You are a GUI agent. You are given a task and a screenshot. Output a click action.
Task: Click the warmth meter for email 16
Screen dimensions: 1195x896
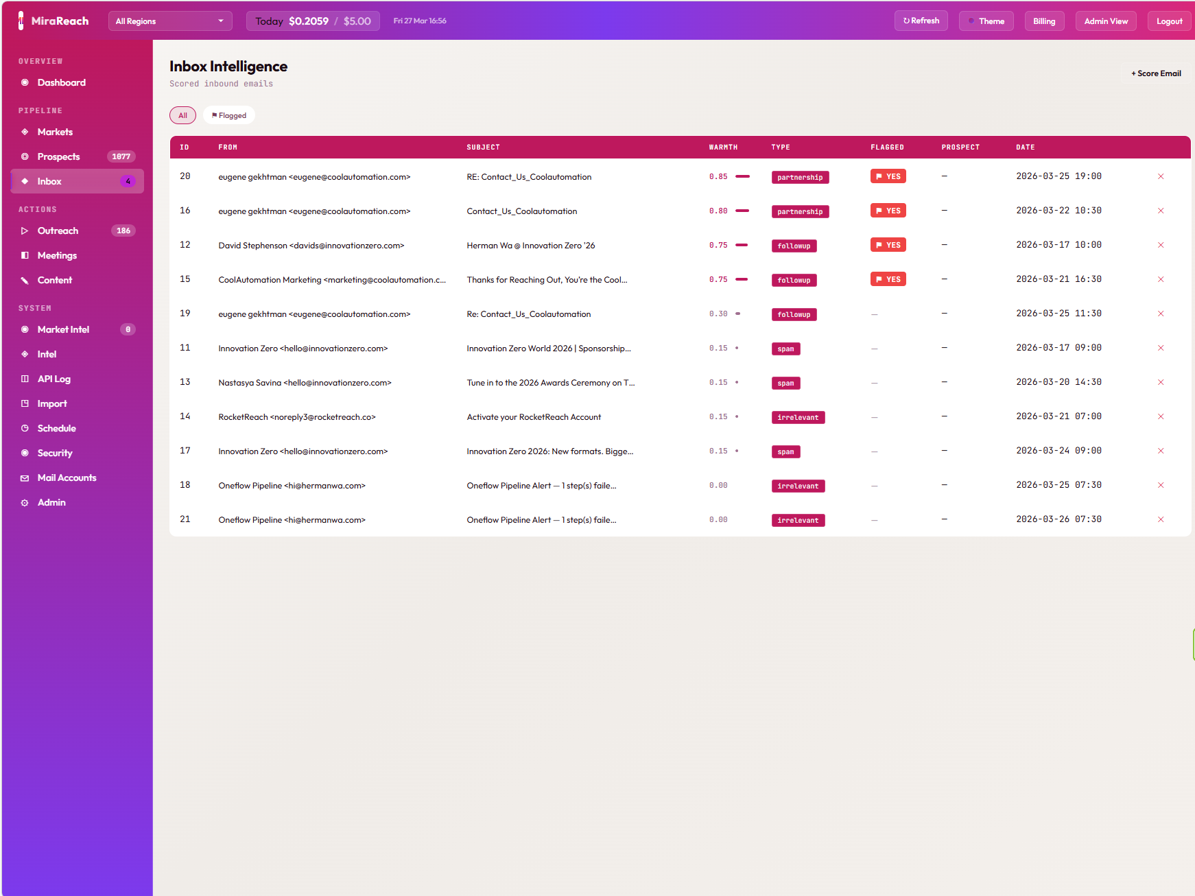tap(742, 211)
